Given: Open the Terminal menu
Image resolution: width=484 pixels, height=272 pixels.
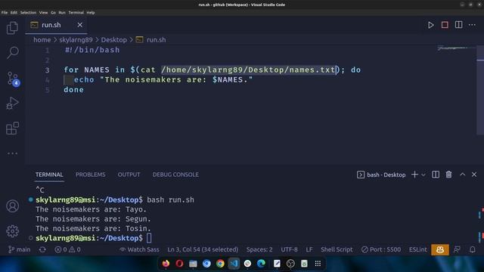Looking at the screenshot, I should pyautogui.click(x=76, y=13).
